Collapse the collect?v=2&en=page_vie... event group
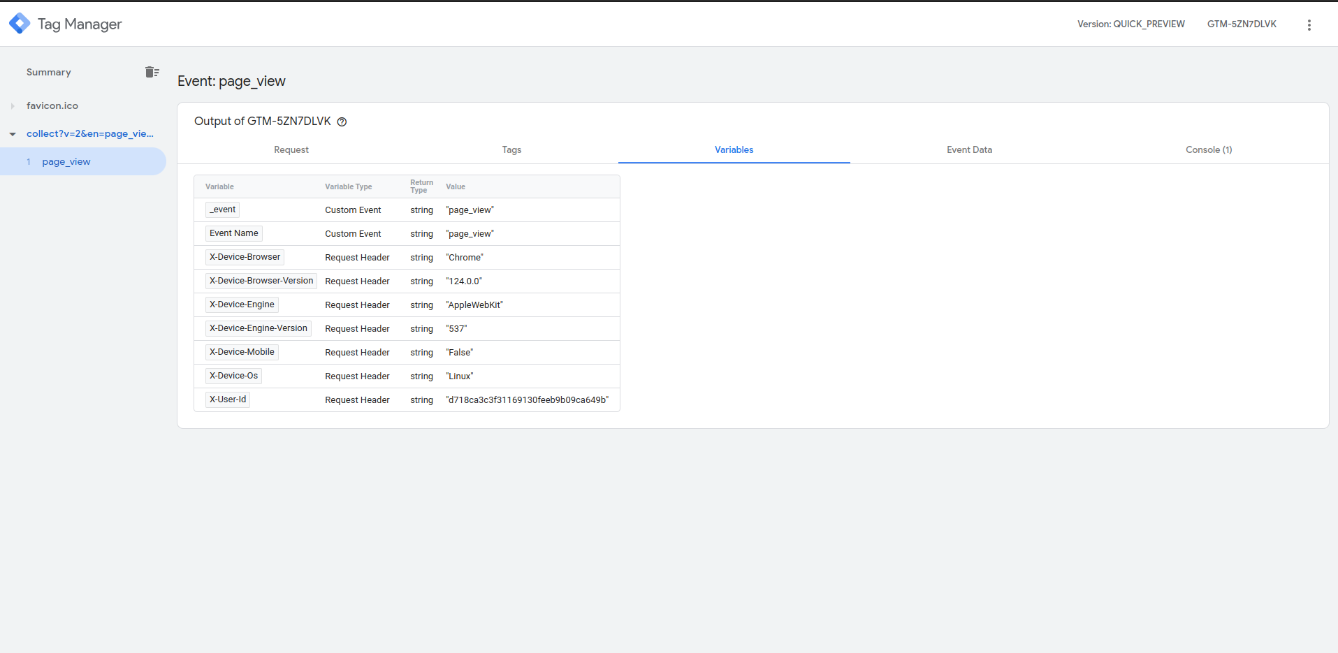This screenshot has height=653, width=1338. (12, 133)
